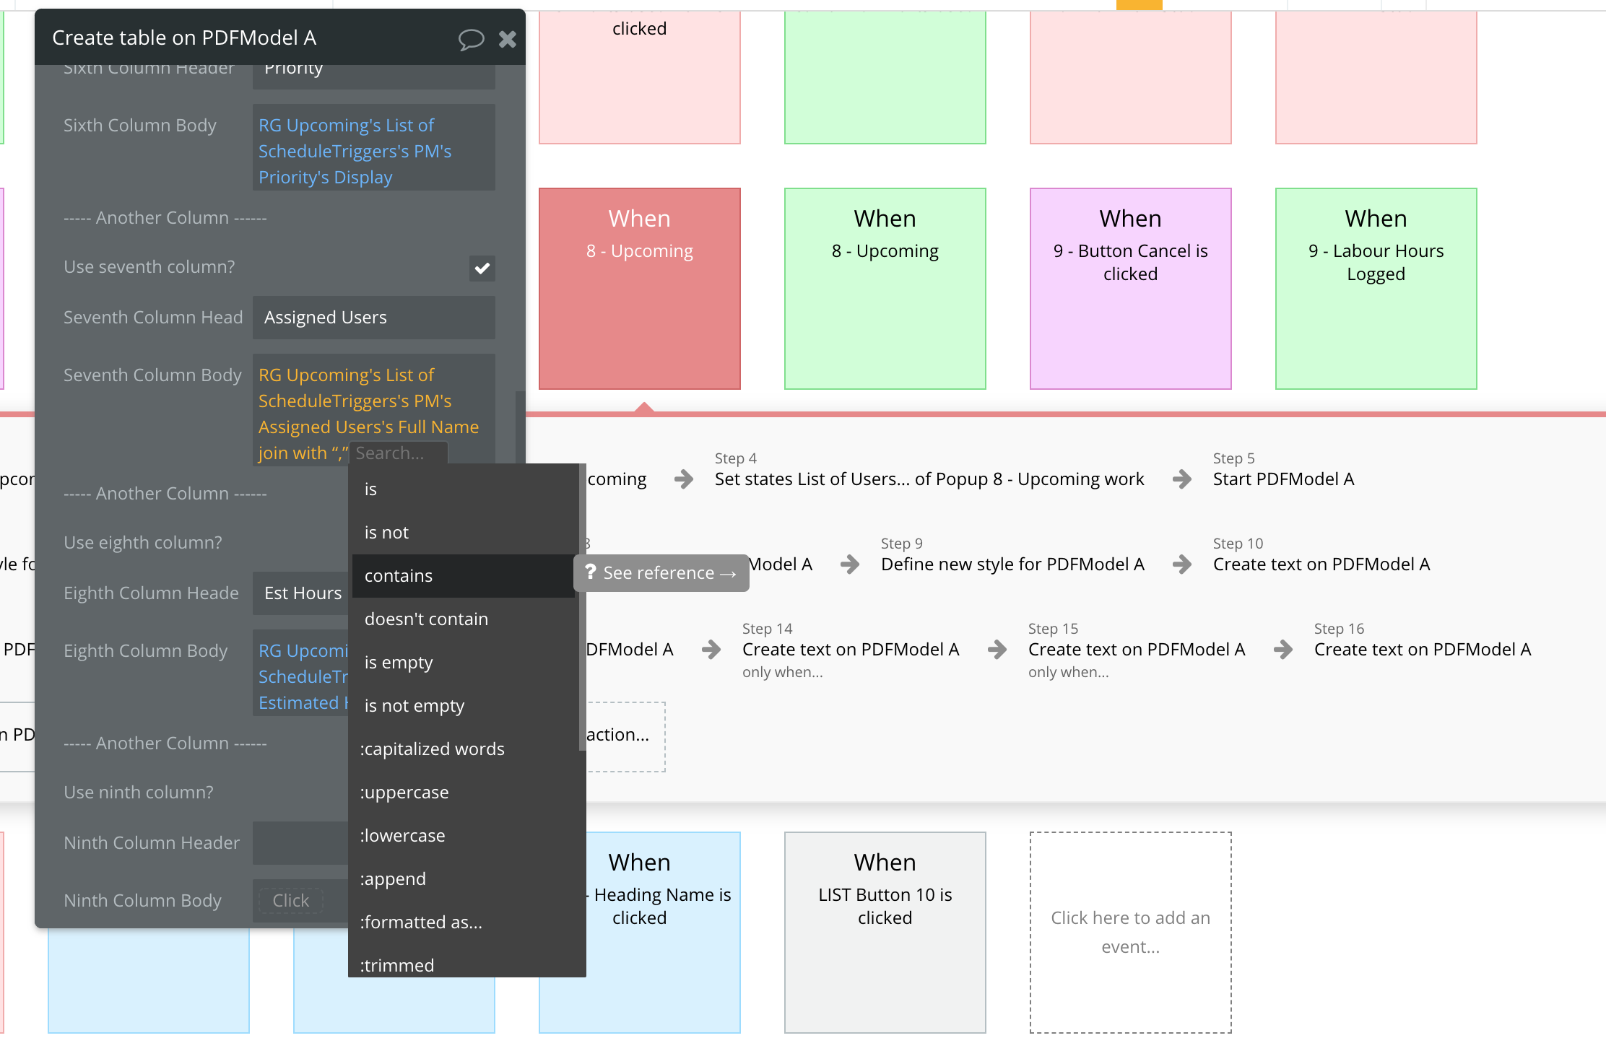The height and width of the screenshot is (1051, 1606).
Task: Click the question mark See reference icon
Action: (x=591, y=572)
